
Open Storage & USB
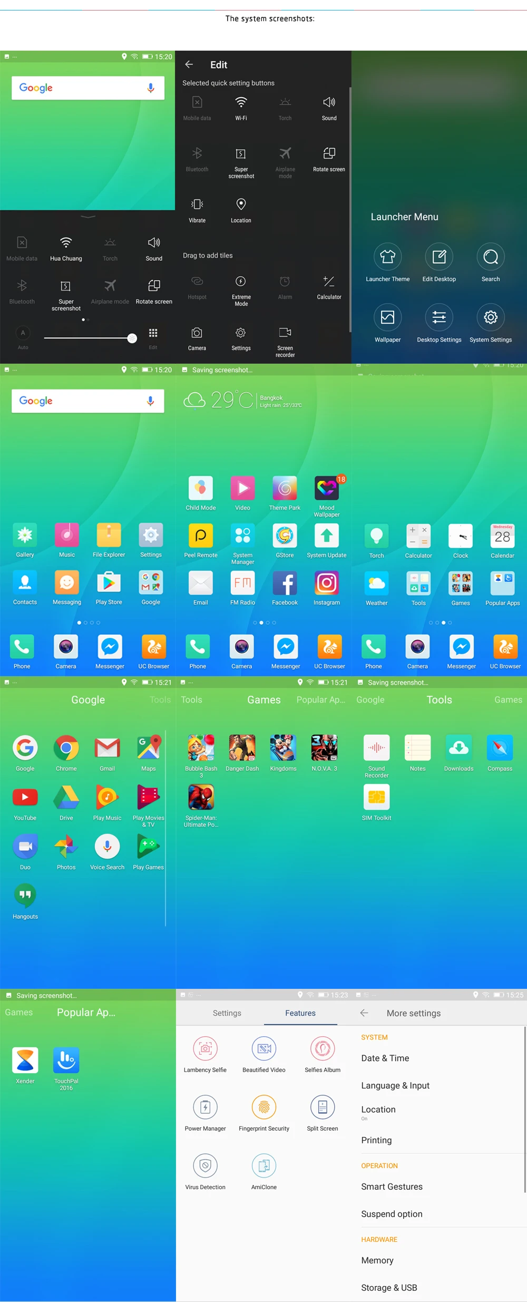tap(440, 1288)
